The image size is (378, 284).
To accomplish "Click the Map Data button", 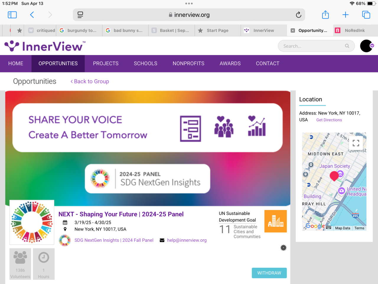I will point(343,228).
